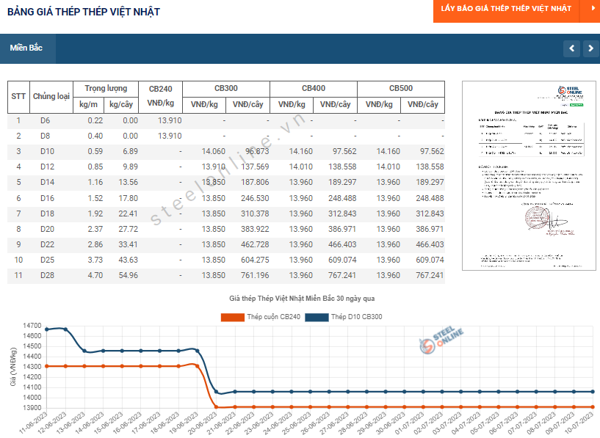Select the Miền Bắc tab
Viewport: 600px width, 438px height.
coord(26,48)
